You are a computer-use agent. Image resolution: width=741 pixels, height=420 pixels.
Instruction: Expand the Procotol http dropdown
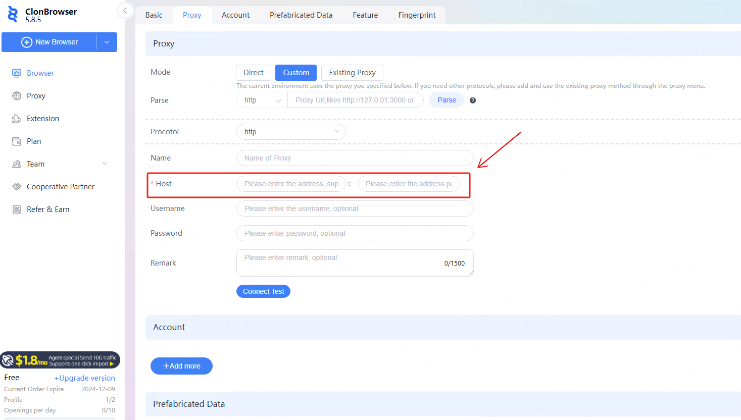pos(291,132)
